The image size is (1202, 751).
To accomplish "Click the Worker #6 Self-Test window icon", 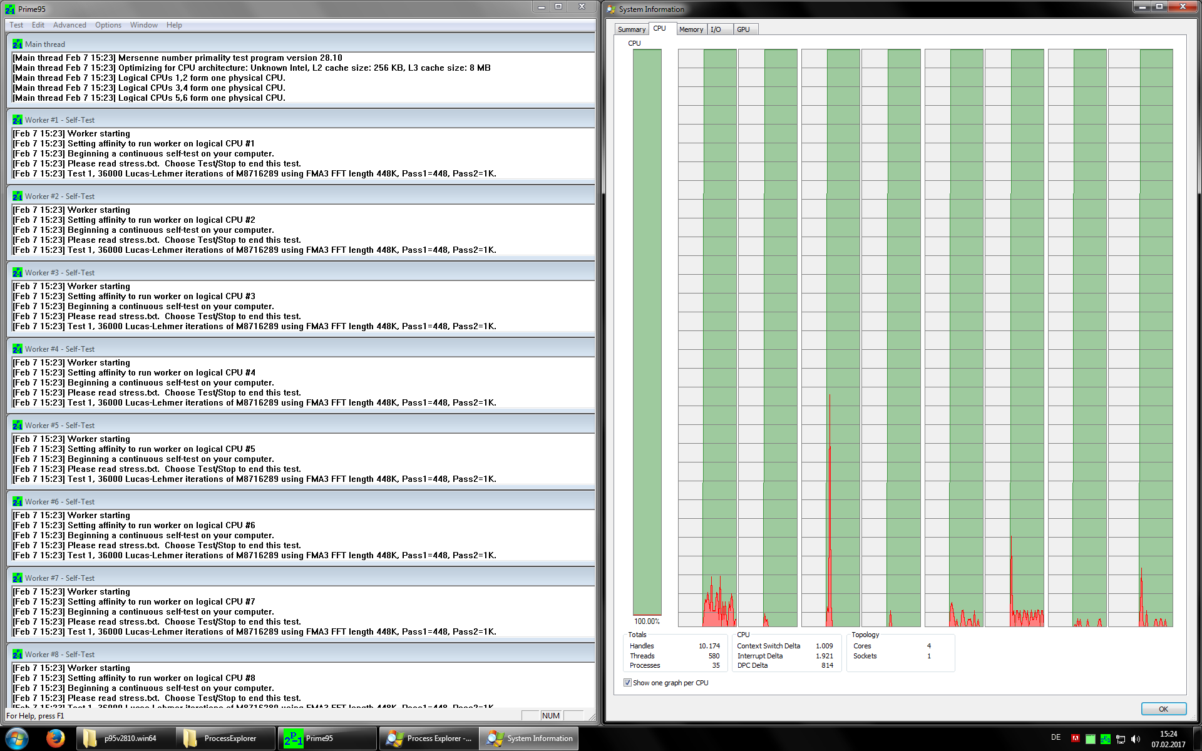I will [17, 502].
